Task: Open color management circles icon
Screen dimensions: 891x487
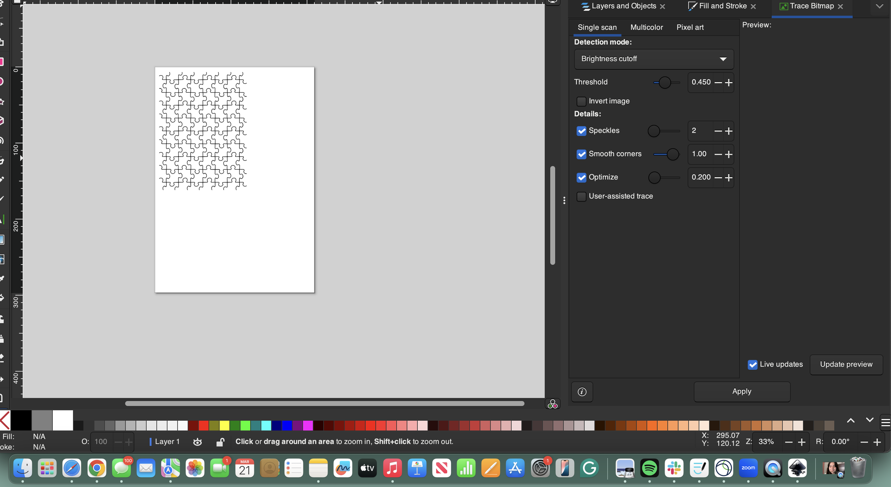Action: pyautogui.click(x=552, y=404)
